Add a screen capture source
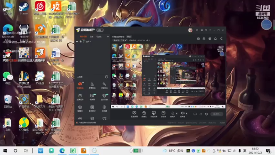 134,114
